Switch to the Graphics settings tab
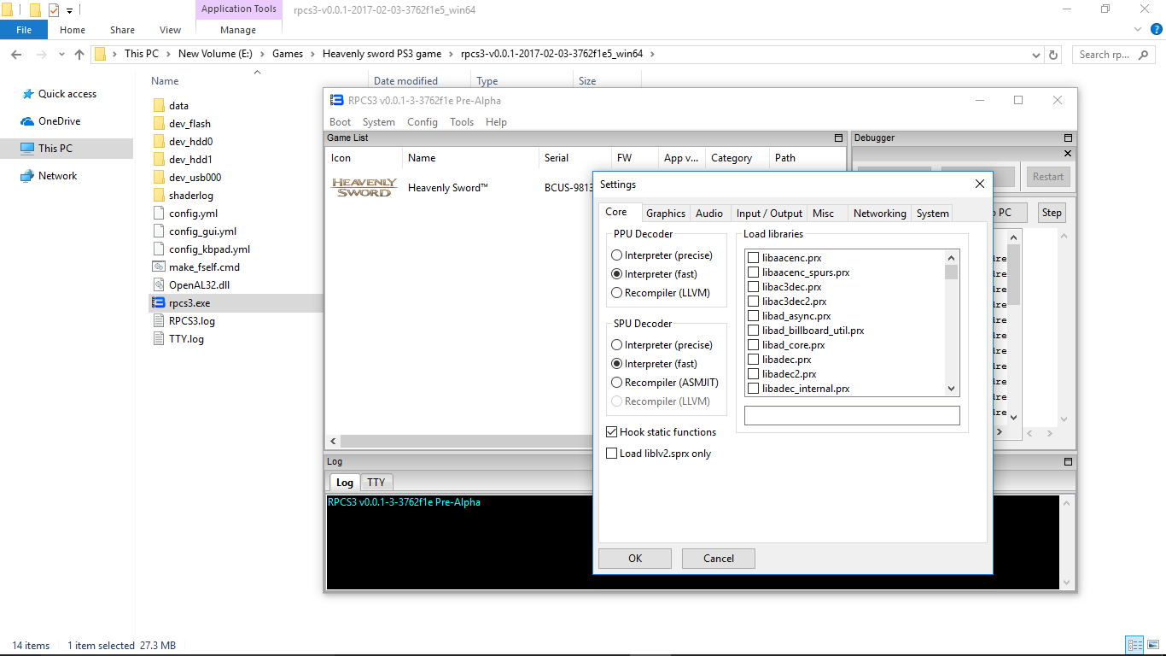1166x656 pixels. pyautogui.click(x=665, y=214)
